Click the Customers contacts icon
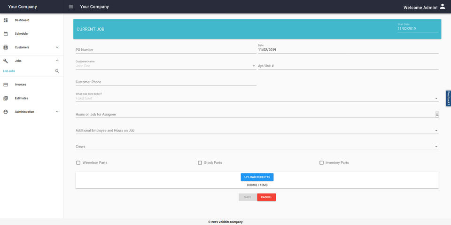This screenshot has width=451, height=225. 6,47
